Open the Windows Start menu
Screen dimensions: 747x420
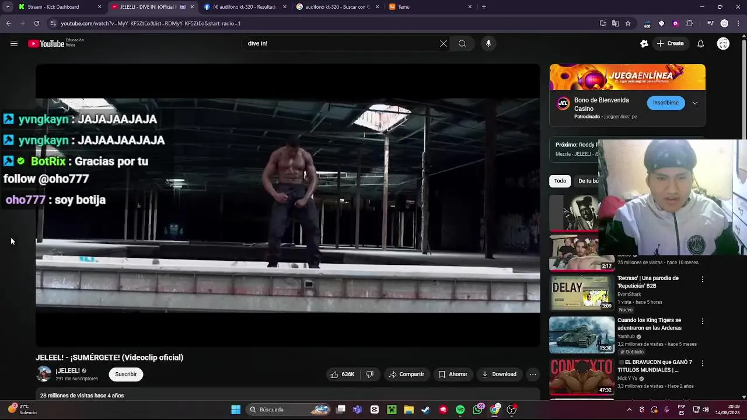point(236,409)
